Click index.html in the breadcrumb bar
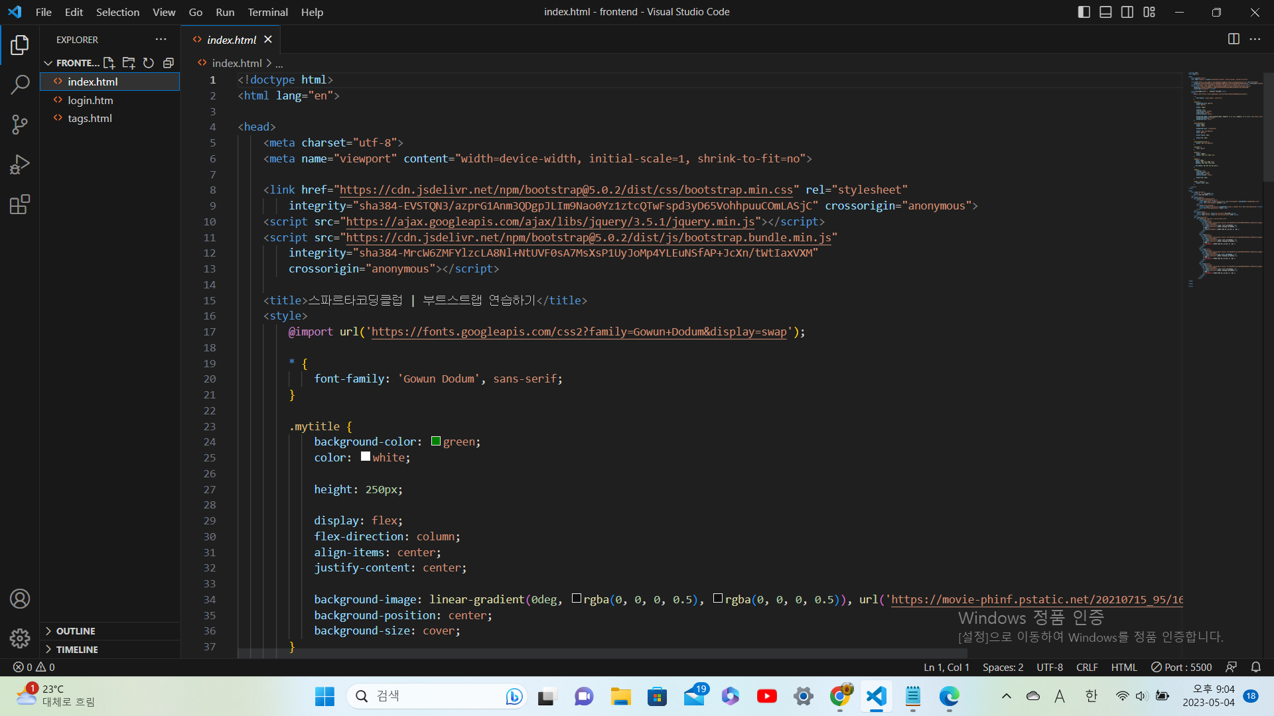Viewport: 1274px width, 716px height. 237,63
